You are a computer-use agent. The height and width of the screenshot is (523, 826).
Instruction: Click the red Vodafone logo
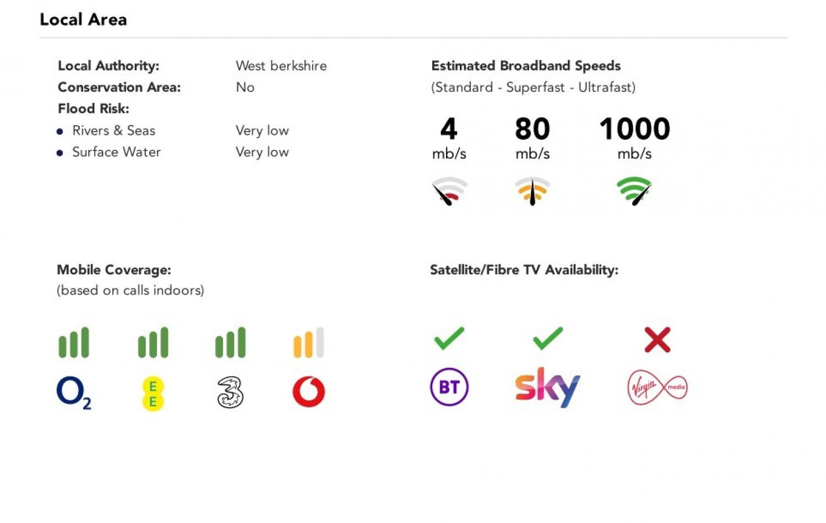click(x=308, y=391)
